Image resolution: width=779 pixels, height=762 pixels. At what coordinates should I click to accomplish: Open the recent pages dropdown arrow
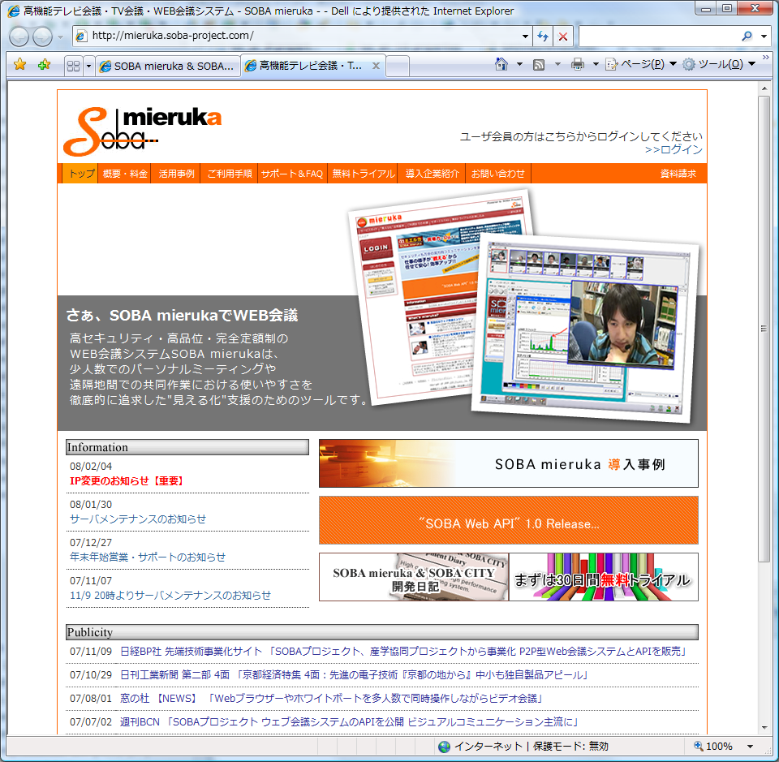click(x=60, y=37)
